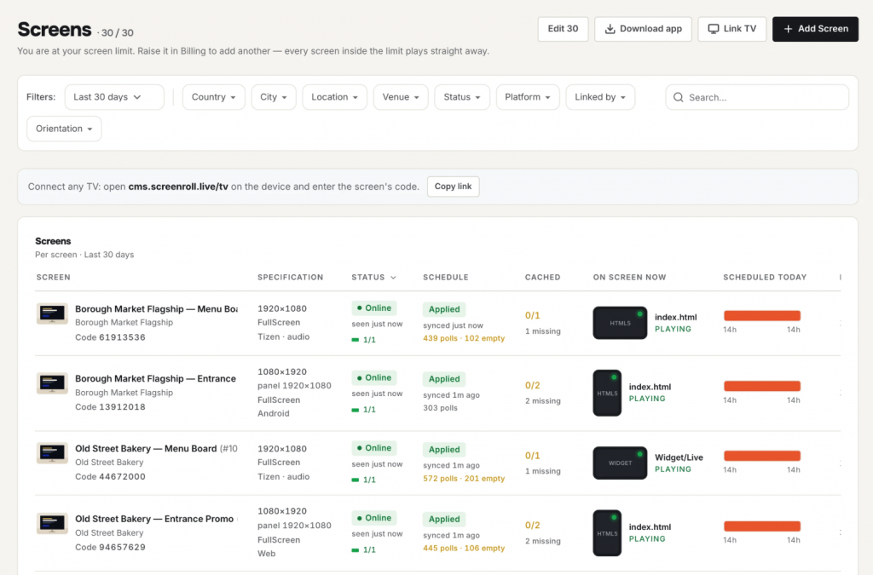Image resolution: width=873 pixels, height=575 pixels.
Task: Expand the Country filter
Action: (x=214, y=97)
